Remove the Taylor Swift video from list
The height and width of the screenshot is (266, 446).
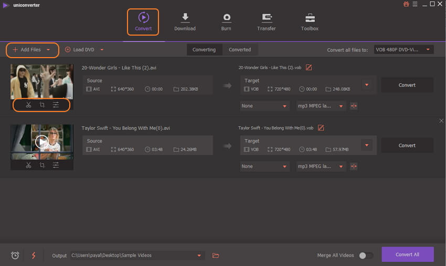pyautogui.click(x=441, y=121)
